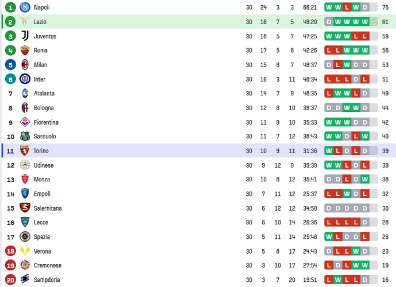Open the Inter club badge
The height and width of the screenshot is (287, 396).
[x=25, y=79]
